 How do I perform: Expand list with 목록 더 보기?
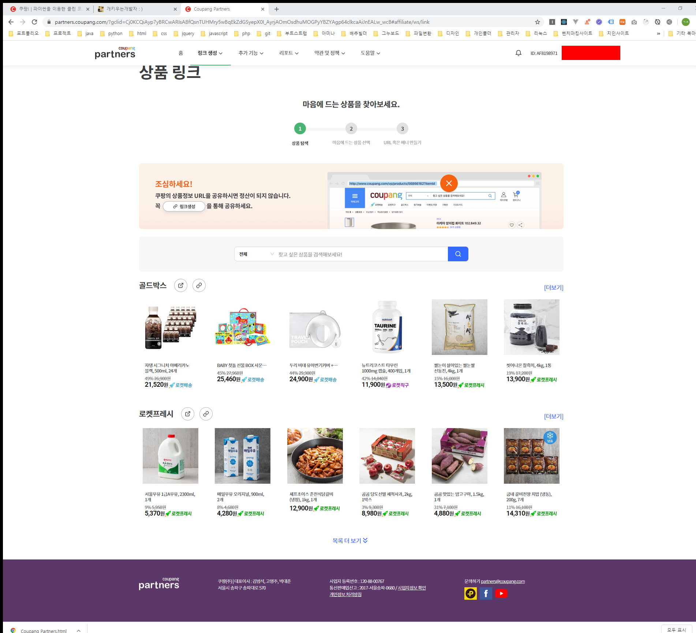click(x=350, y=540)
